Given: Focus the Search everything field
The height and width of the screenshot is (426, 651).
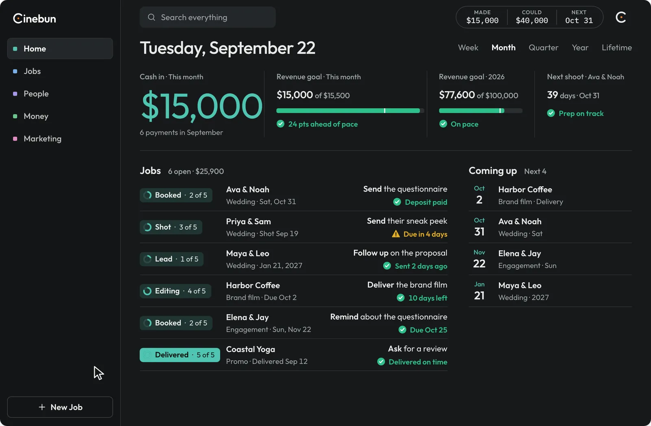Looking at the screenshot, I should 208,17.
